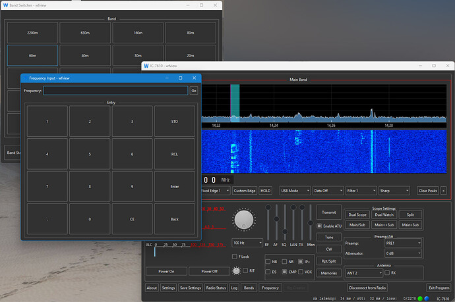Image resolution: width=455 pixels, height=302 pixels.
Task: Adjust the RF gain slider
Action: pyautogui.click(x=268, y=222)
